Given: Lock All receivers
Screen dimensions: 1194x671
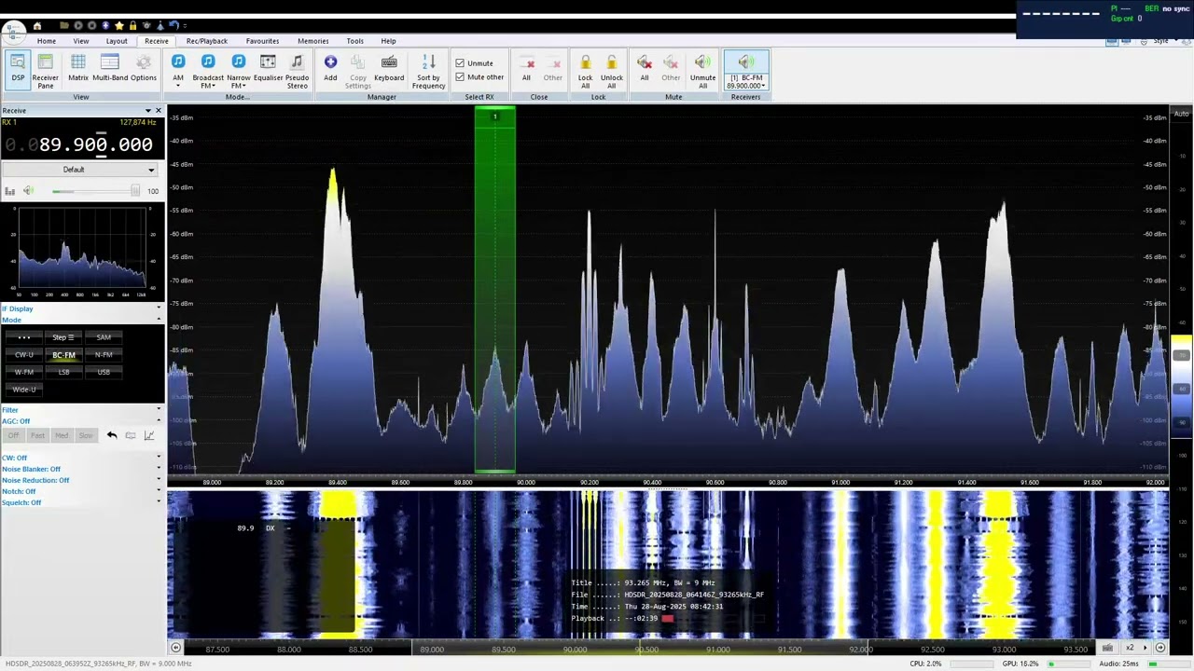Looking at the screenshot, I should coord(585,71).
